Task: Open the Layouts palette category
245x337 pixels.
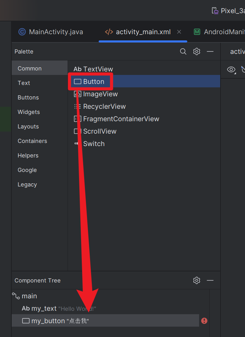Action: [28, 126]
